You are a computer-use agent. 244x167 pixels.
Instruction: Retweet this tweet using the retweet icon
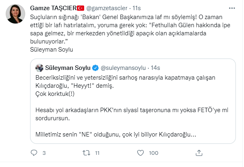(86, 153)
